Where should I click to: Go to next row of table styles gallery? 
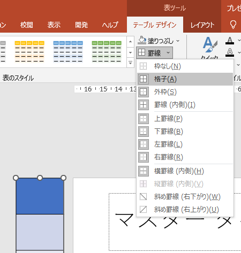pos(130,52)
